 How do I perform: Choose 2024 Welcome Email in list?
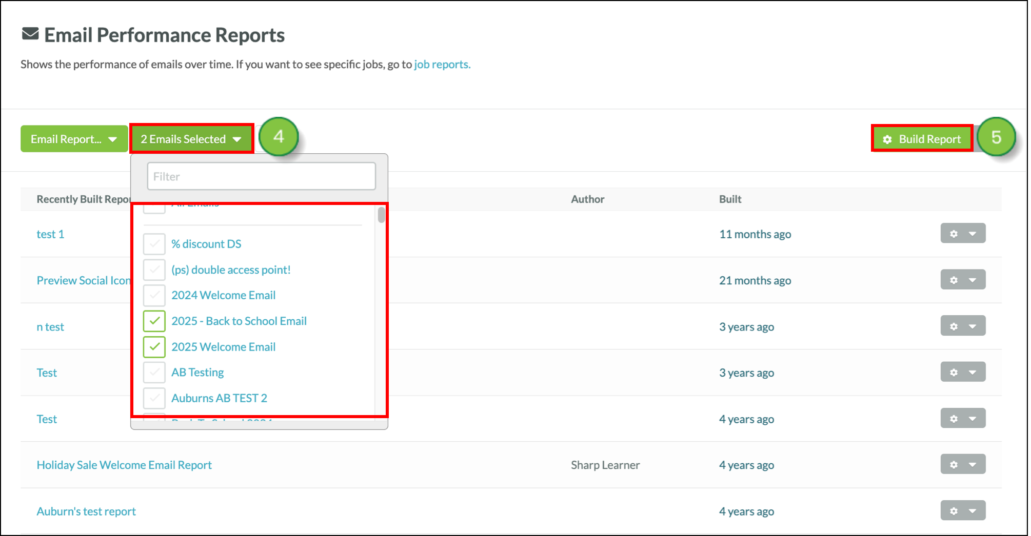[x=223, y=295]
